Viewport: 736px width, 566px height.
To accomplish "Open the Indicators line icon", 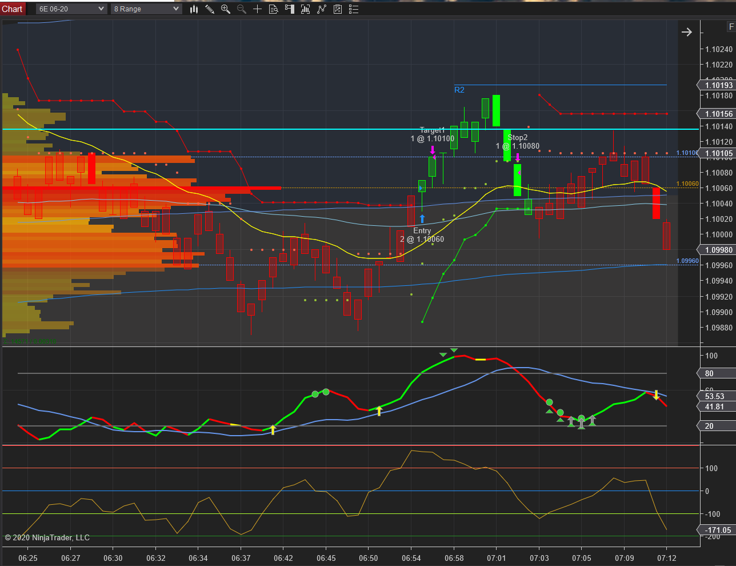I will pyautogui.click(x=322, y=9).
